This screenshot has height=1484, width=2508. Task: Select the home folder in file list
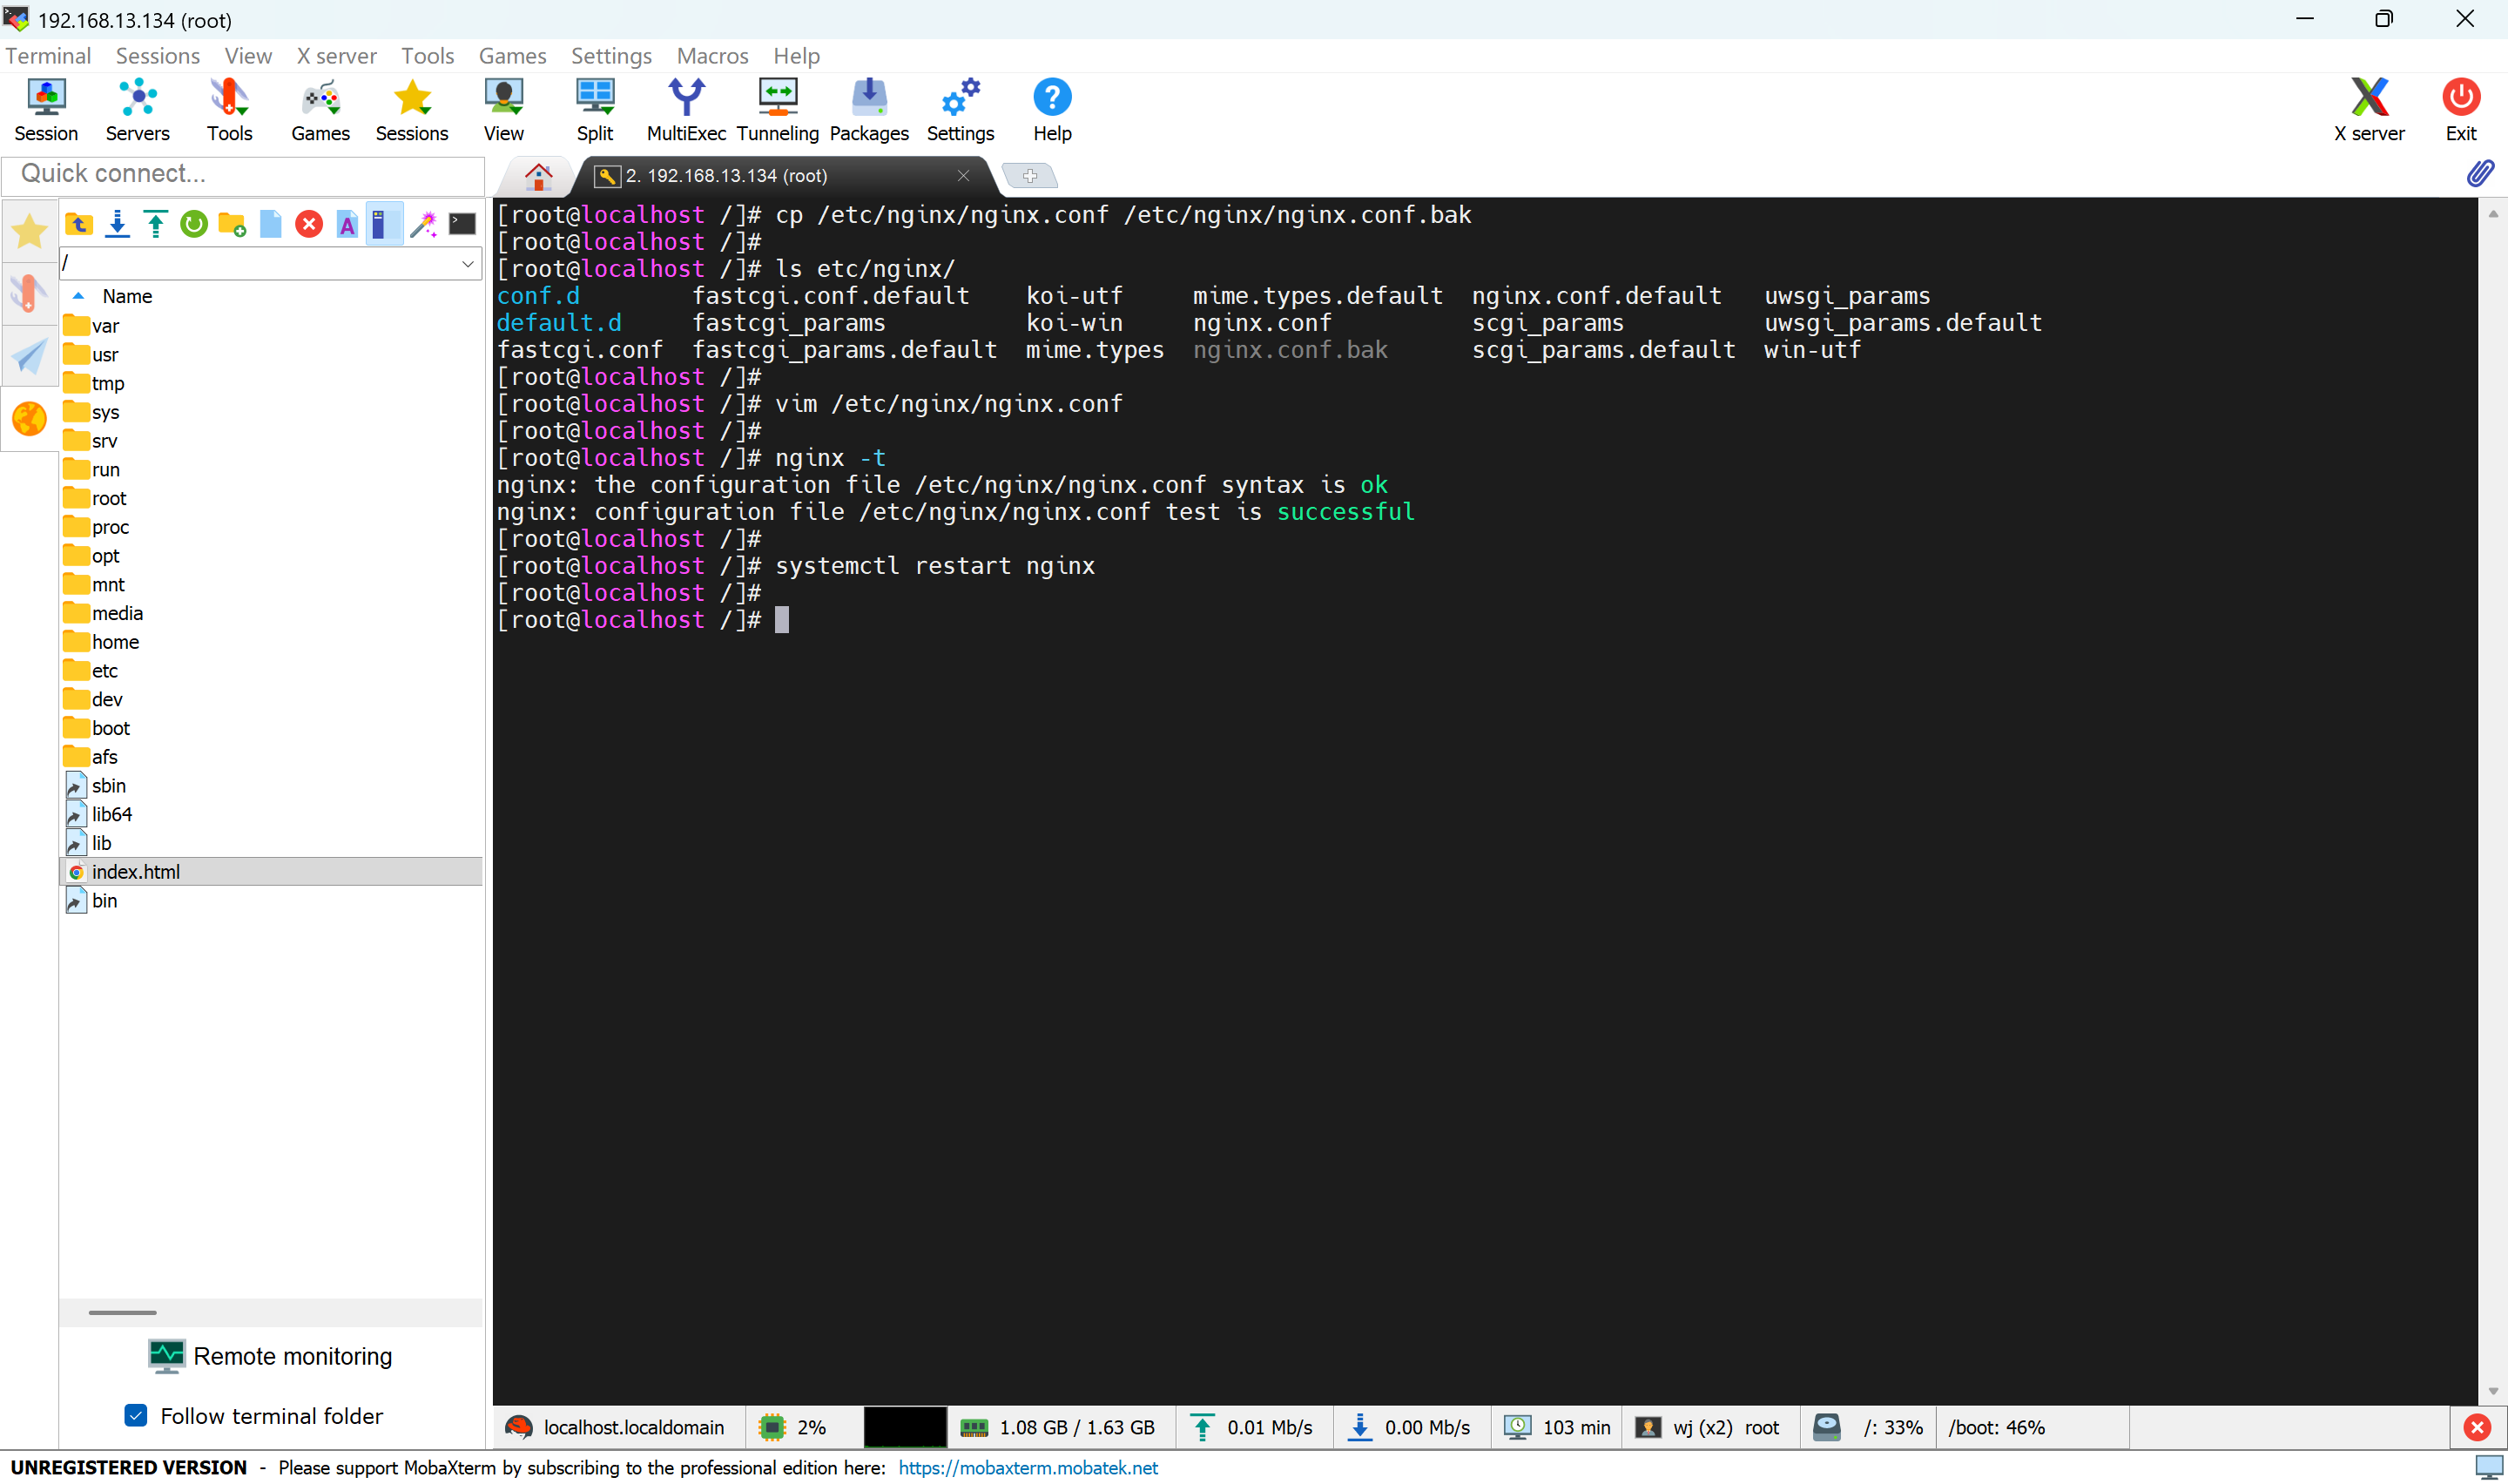(115, 641)
